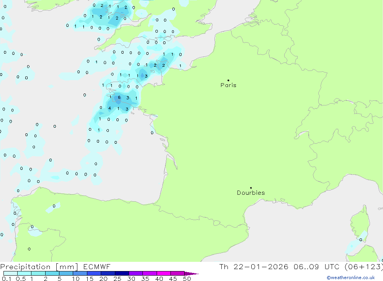
Task: Click the legend scale label 10
Action: click(76, 279)
